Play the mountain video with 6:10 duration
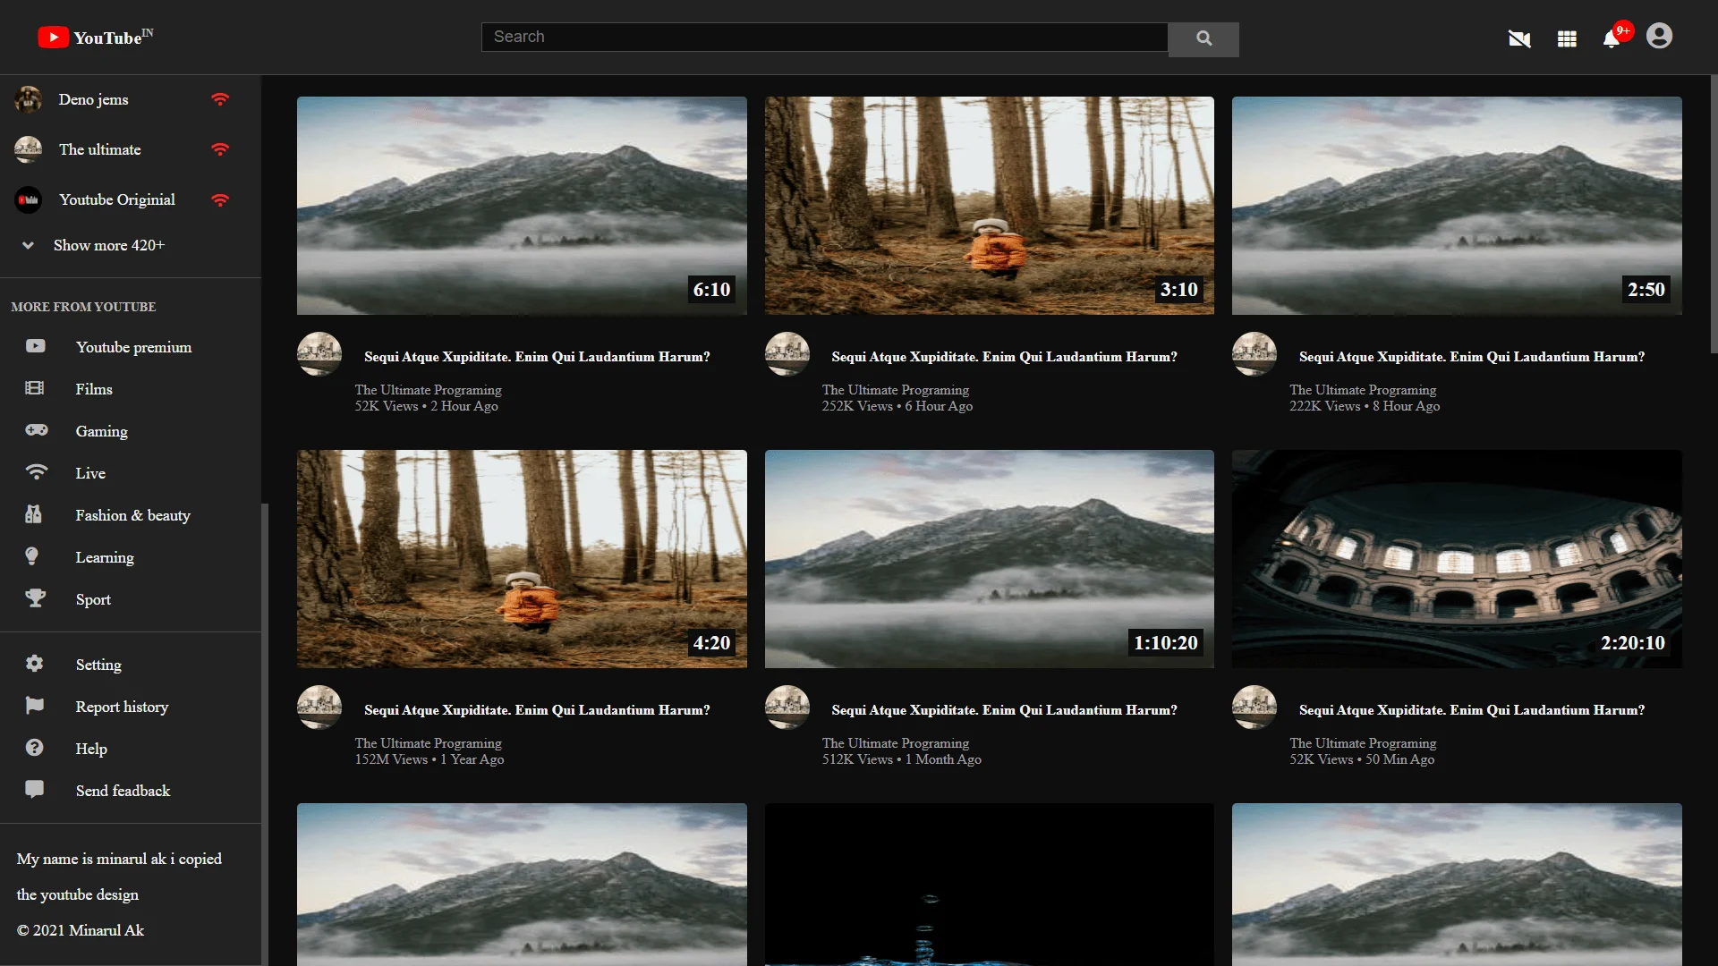 522,206
